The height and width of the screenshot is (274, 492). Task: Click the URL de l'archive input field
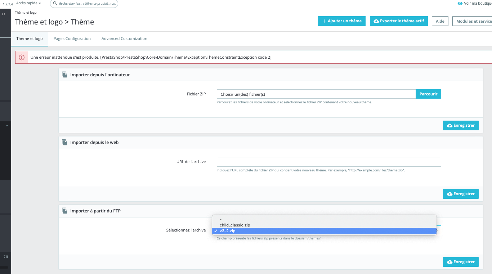pyautogui.click(x=329, y=162)
